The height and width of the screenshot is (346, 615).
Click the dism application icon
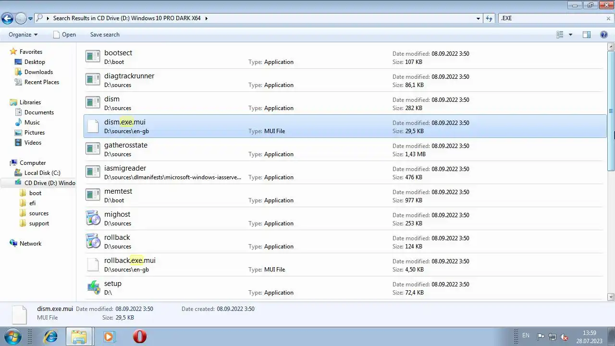[93, 102]
